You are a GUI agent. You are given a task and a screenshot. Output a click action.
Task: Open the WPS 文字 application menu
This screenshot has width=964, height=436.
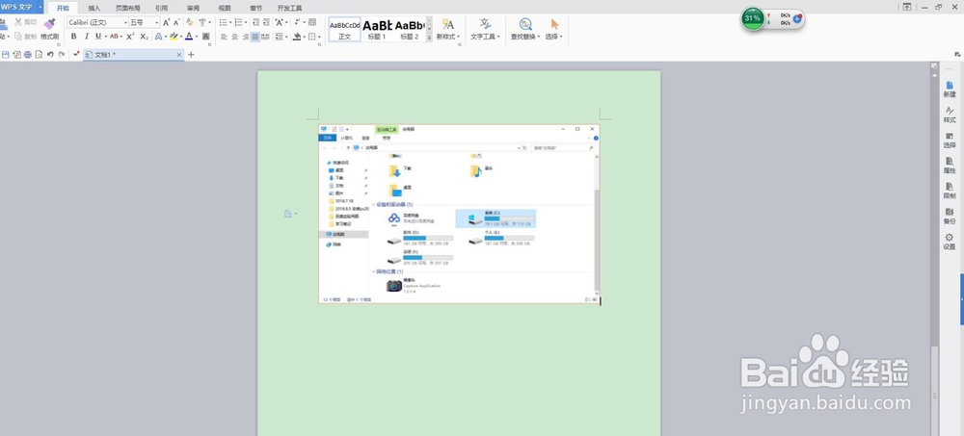click(x=21, y=7)
